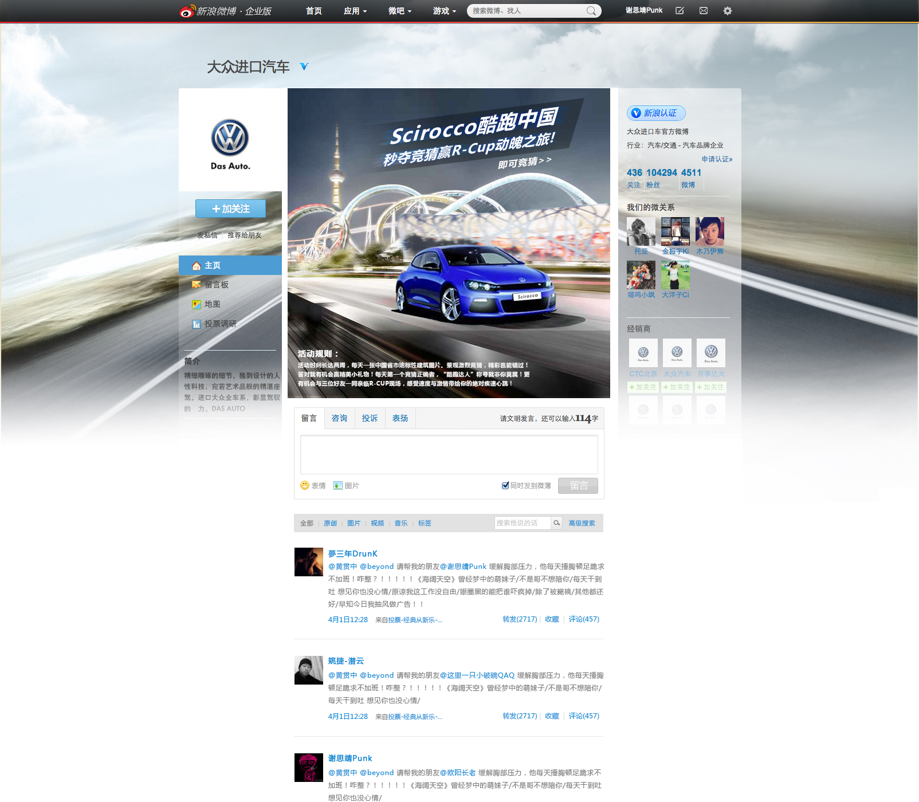Open the 百事达大 dealer logo
Image resolution: width=919 pixels, height=802 pixels.
pyautogui.click(x=711, y=353)
